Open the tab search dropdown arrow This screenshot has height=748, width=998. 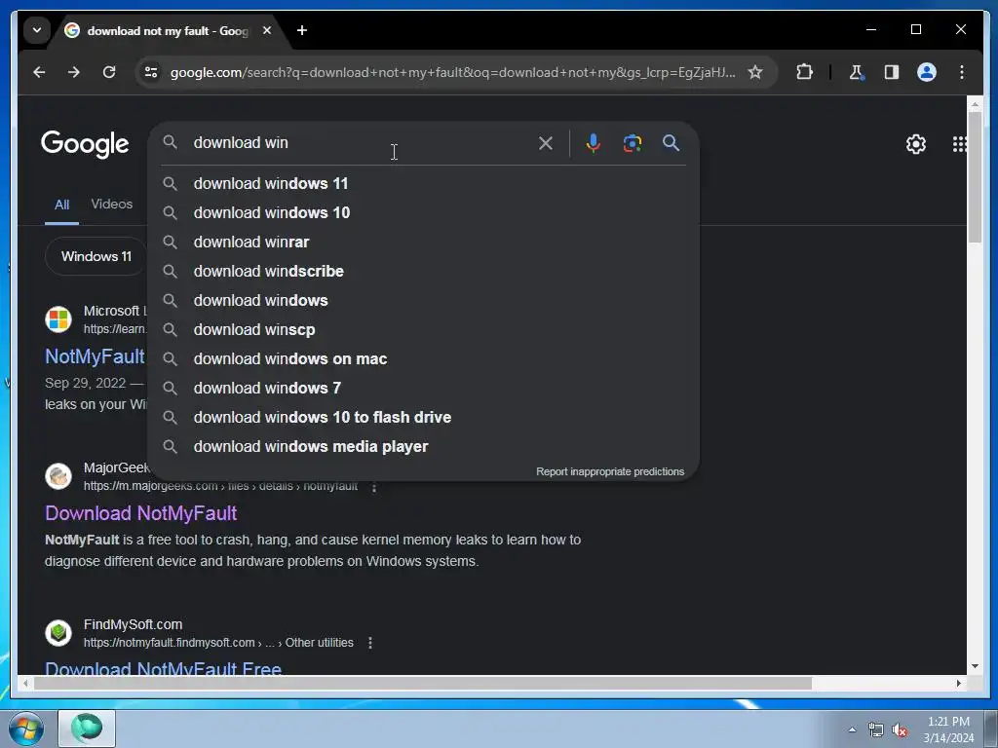[x=37, y=30]
